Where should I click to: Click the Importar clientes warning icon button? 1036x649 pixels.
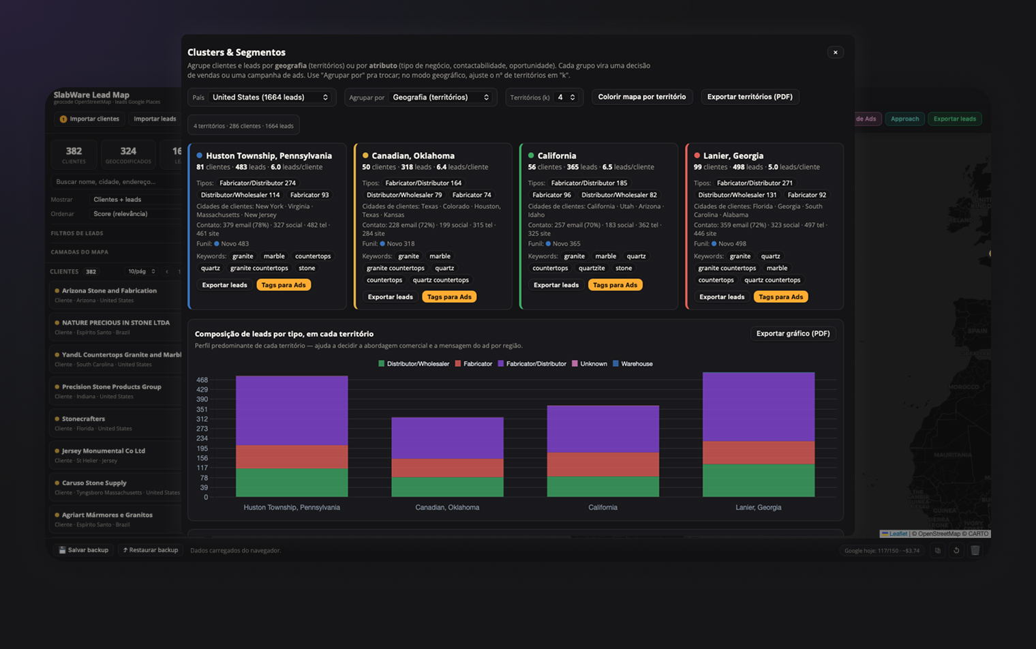[x=89, y=119]
